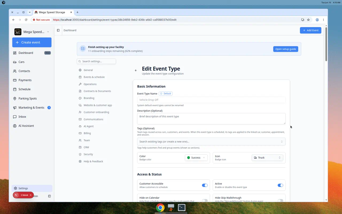Toggle the Hide Skip Walkthrough switch
Image resolution: width=342 pixels, height=214 pixels.
[280, 200]
